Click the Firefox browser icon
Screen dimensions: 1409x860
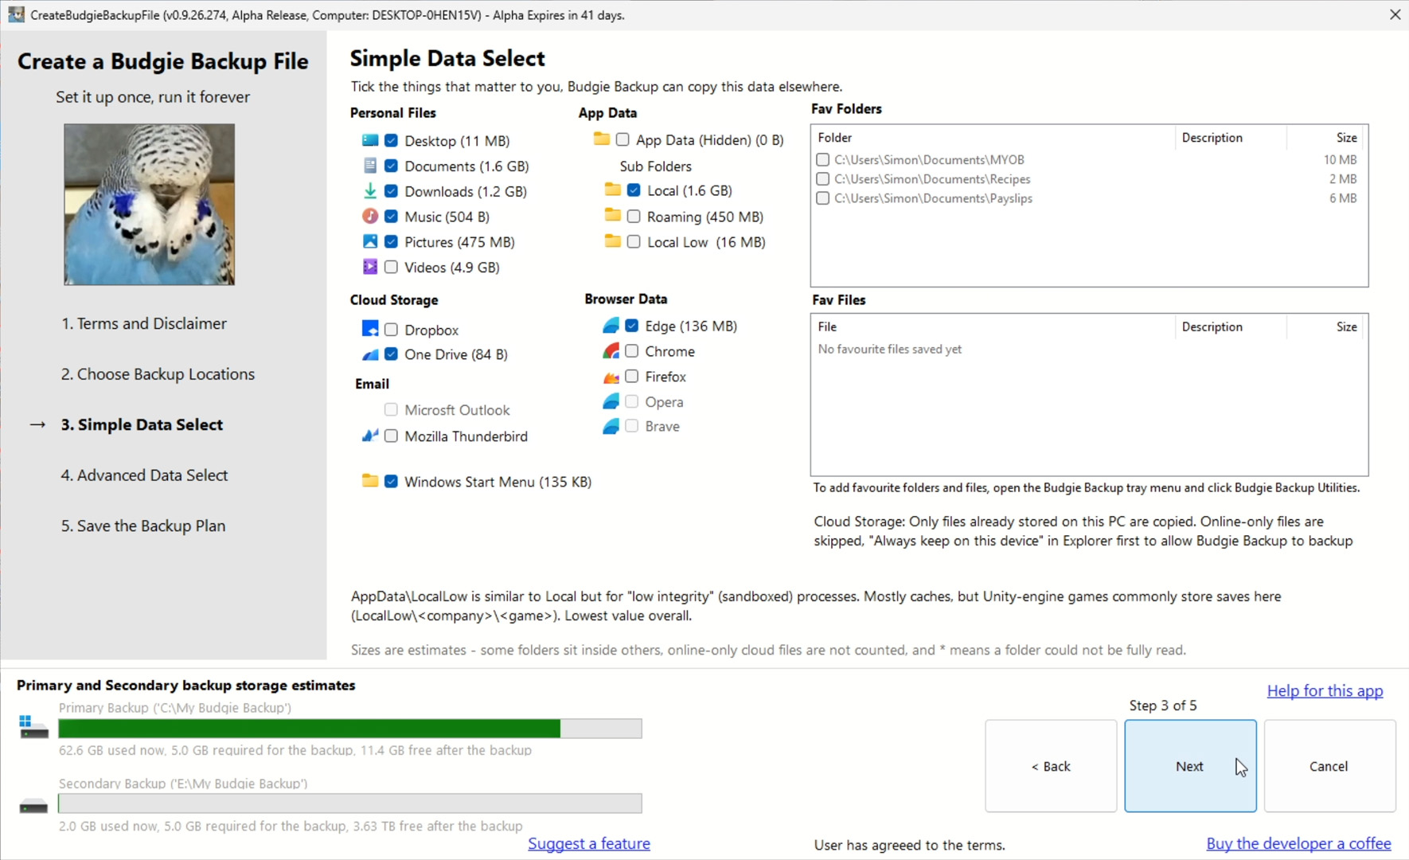coord(611,377)
